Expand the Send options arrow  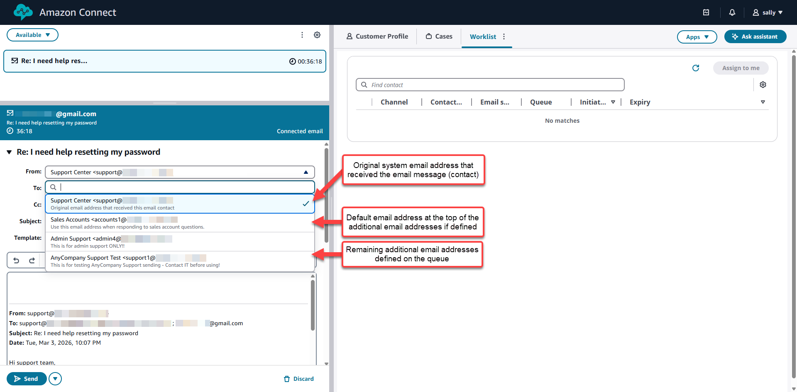tap(55, 379)
